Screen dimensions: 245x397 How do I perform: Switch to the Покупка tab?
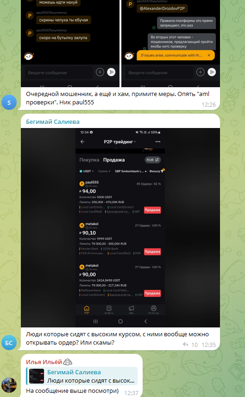click(x=89, y=160)
